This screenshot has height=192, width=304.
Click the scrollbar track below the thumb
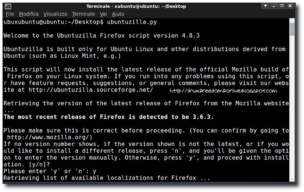tap(292, 114)
